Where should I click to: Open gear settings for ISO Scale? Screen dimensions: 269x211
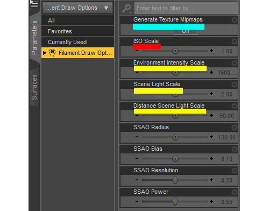pos(234,41)
